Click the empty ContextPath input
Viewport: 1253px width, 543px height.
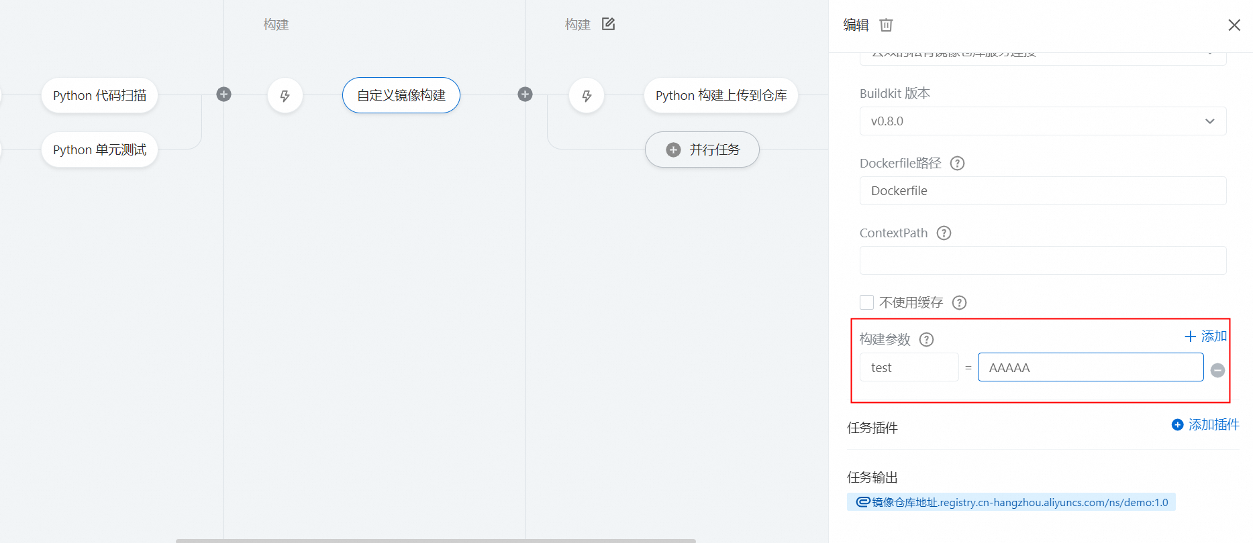[1043, 261]
